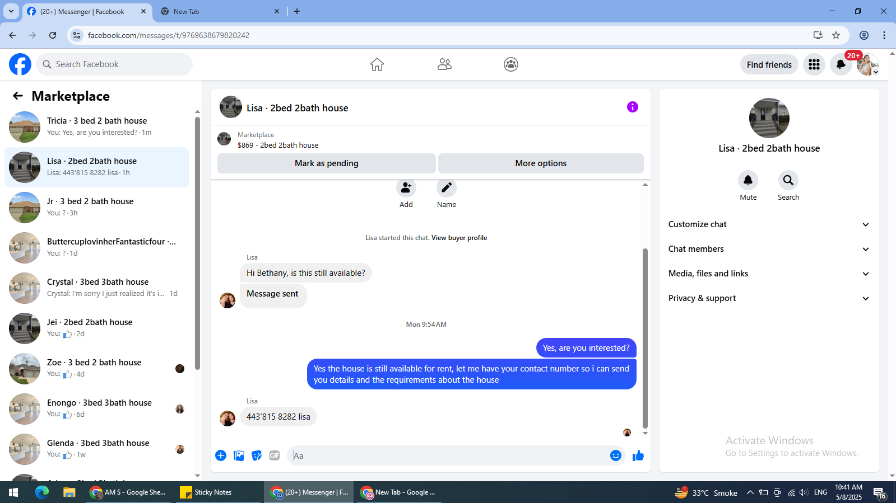The width and height of the screenshot is (896, 503).
Task: Bookmark this page with star icon
Action: tap(836, 35)
